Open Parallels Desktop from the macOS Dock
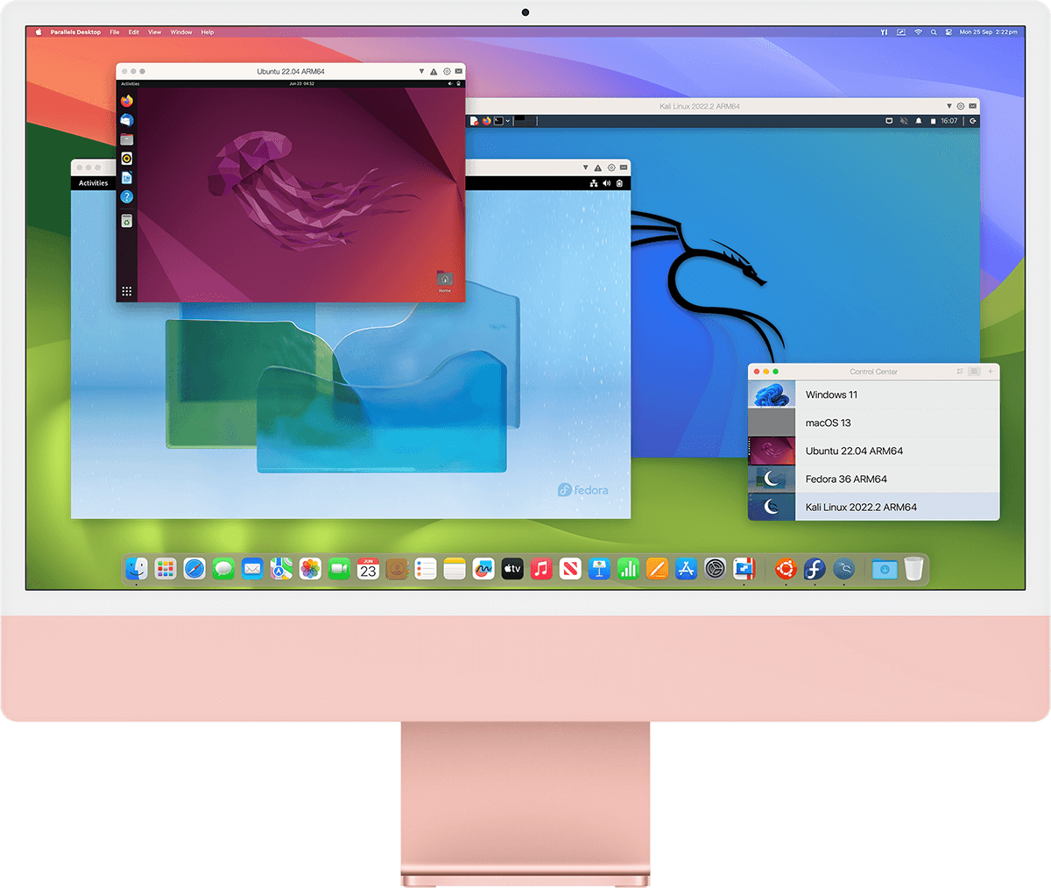This screenshot has height=888, width=1051. tap(744, 569)
